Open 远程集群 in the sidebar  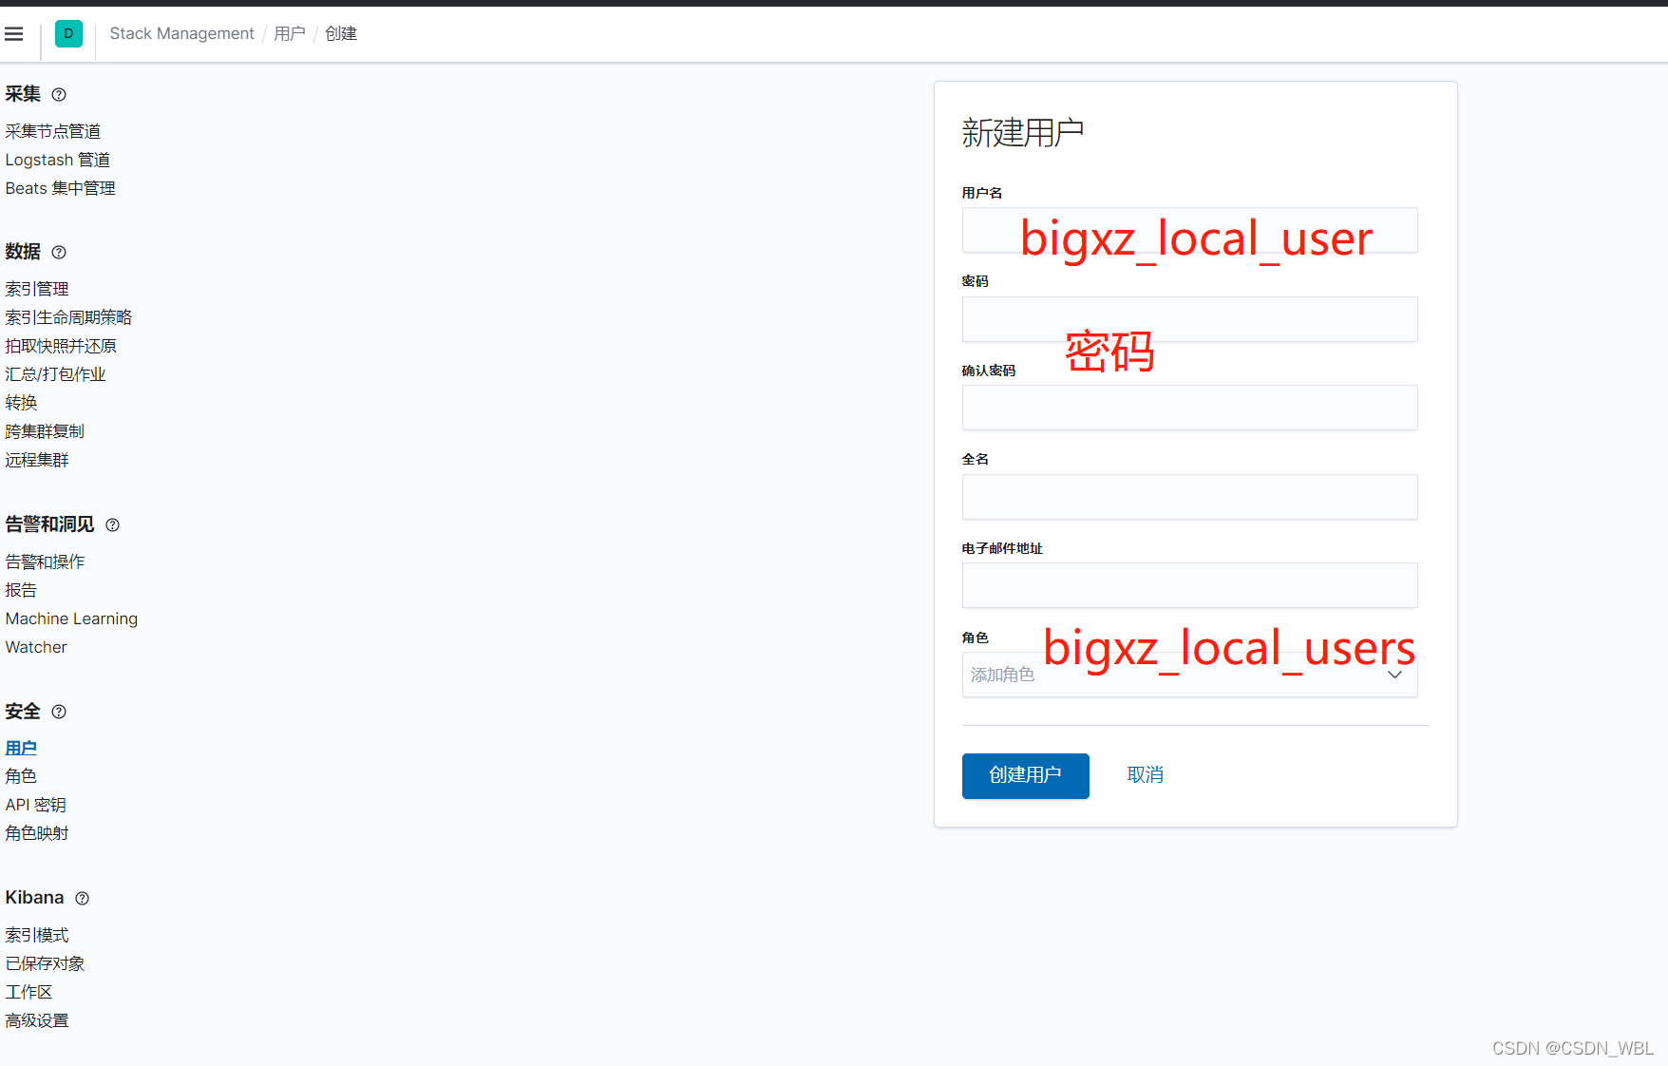click(37, 460)
